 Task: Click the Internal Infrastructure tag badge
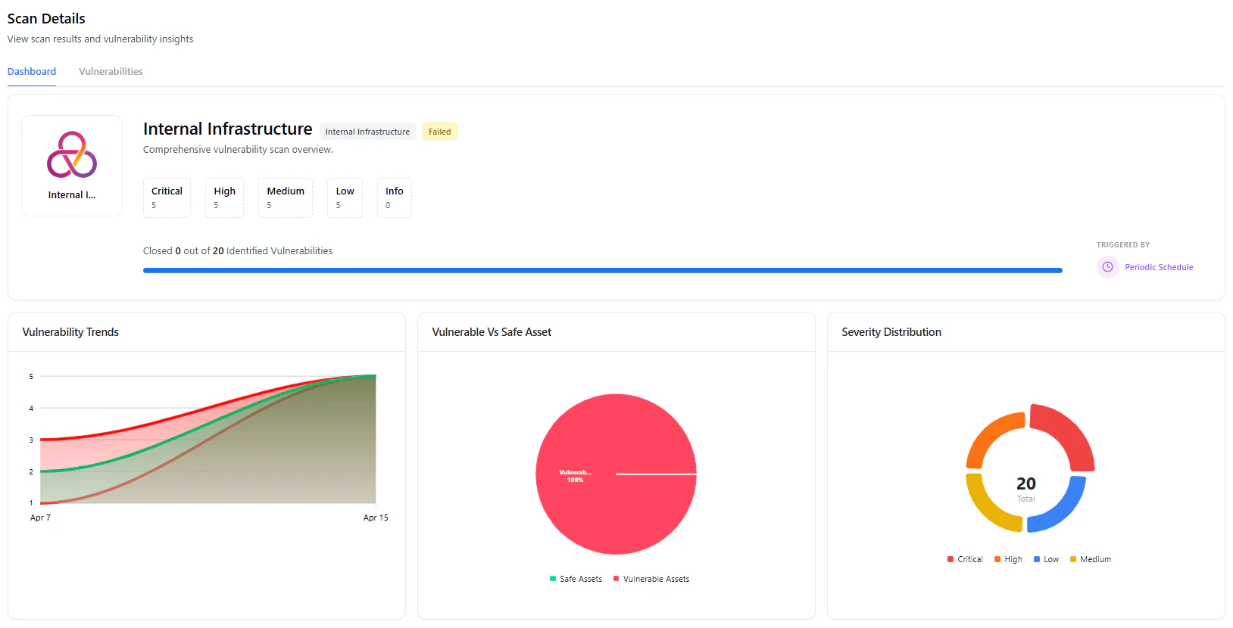click(367, 132)
